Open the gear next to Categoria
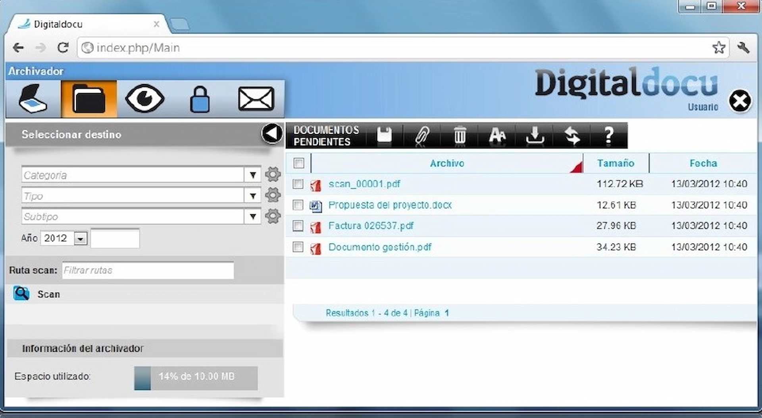Screen dimensions: 762x418 coord(273,174)
